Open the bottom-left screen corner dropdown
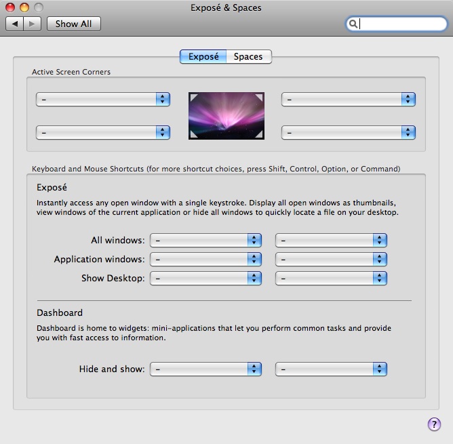 [x=103, y=132]
